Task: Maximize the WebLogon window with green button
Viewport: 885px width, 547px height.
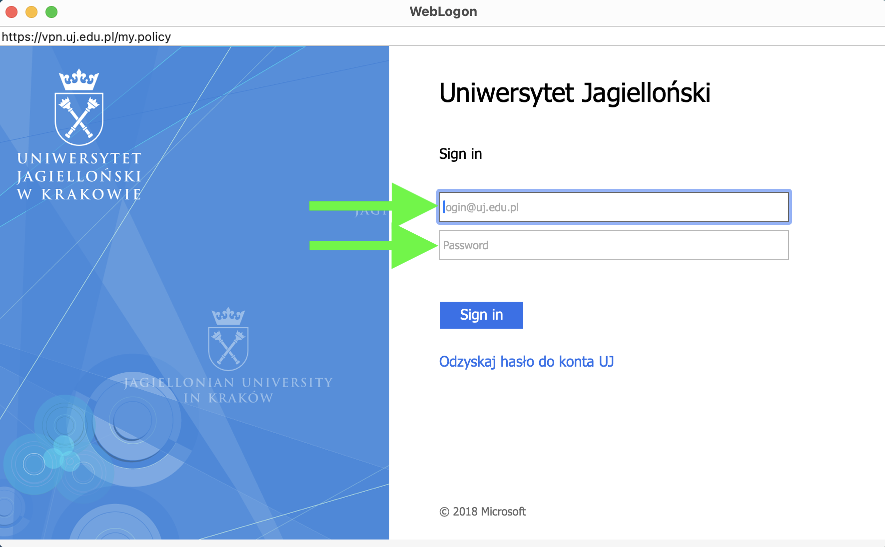Action: coord(51,11)
